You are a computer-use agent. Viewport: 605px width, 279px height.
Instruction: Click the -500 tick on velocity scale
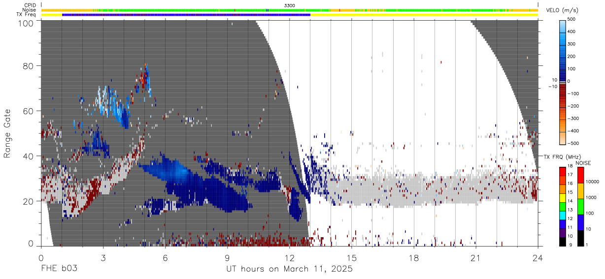point(573,144)
